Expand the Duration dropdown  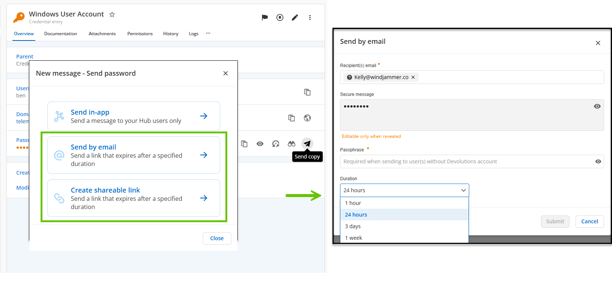[x=404, y=190]
